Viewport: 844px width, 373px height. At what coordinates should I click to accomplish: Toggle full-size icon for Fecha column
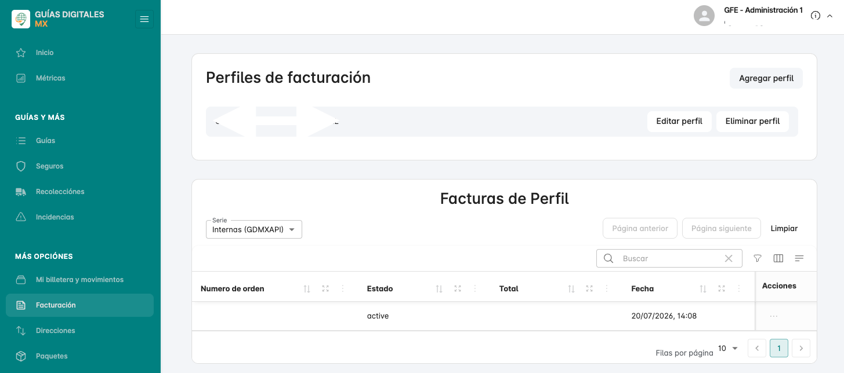722,288
